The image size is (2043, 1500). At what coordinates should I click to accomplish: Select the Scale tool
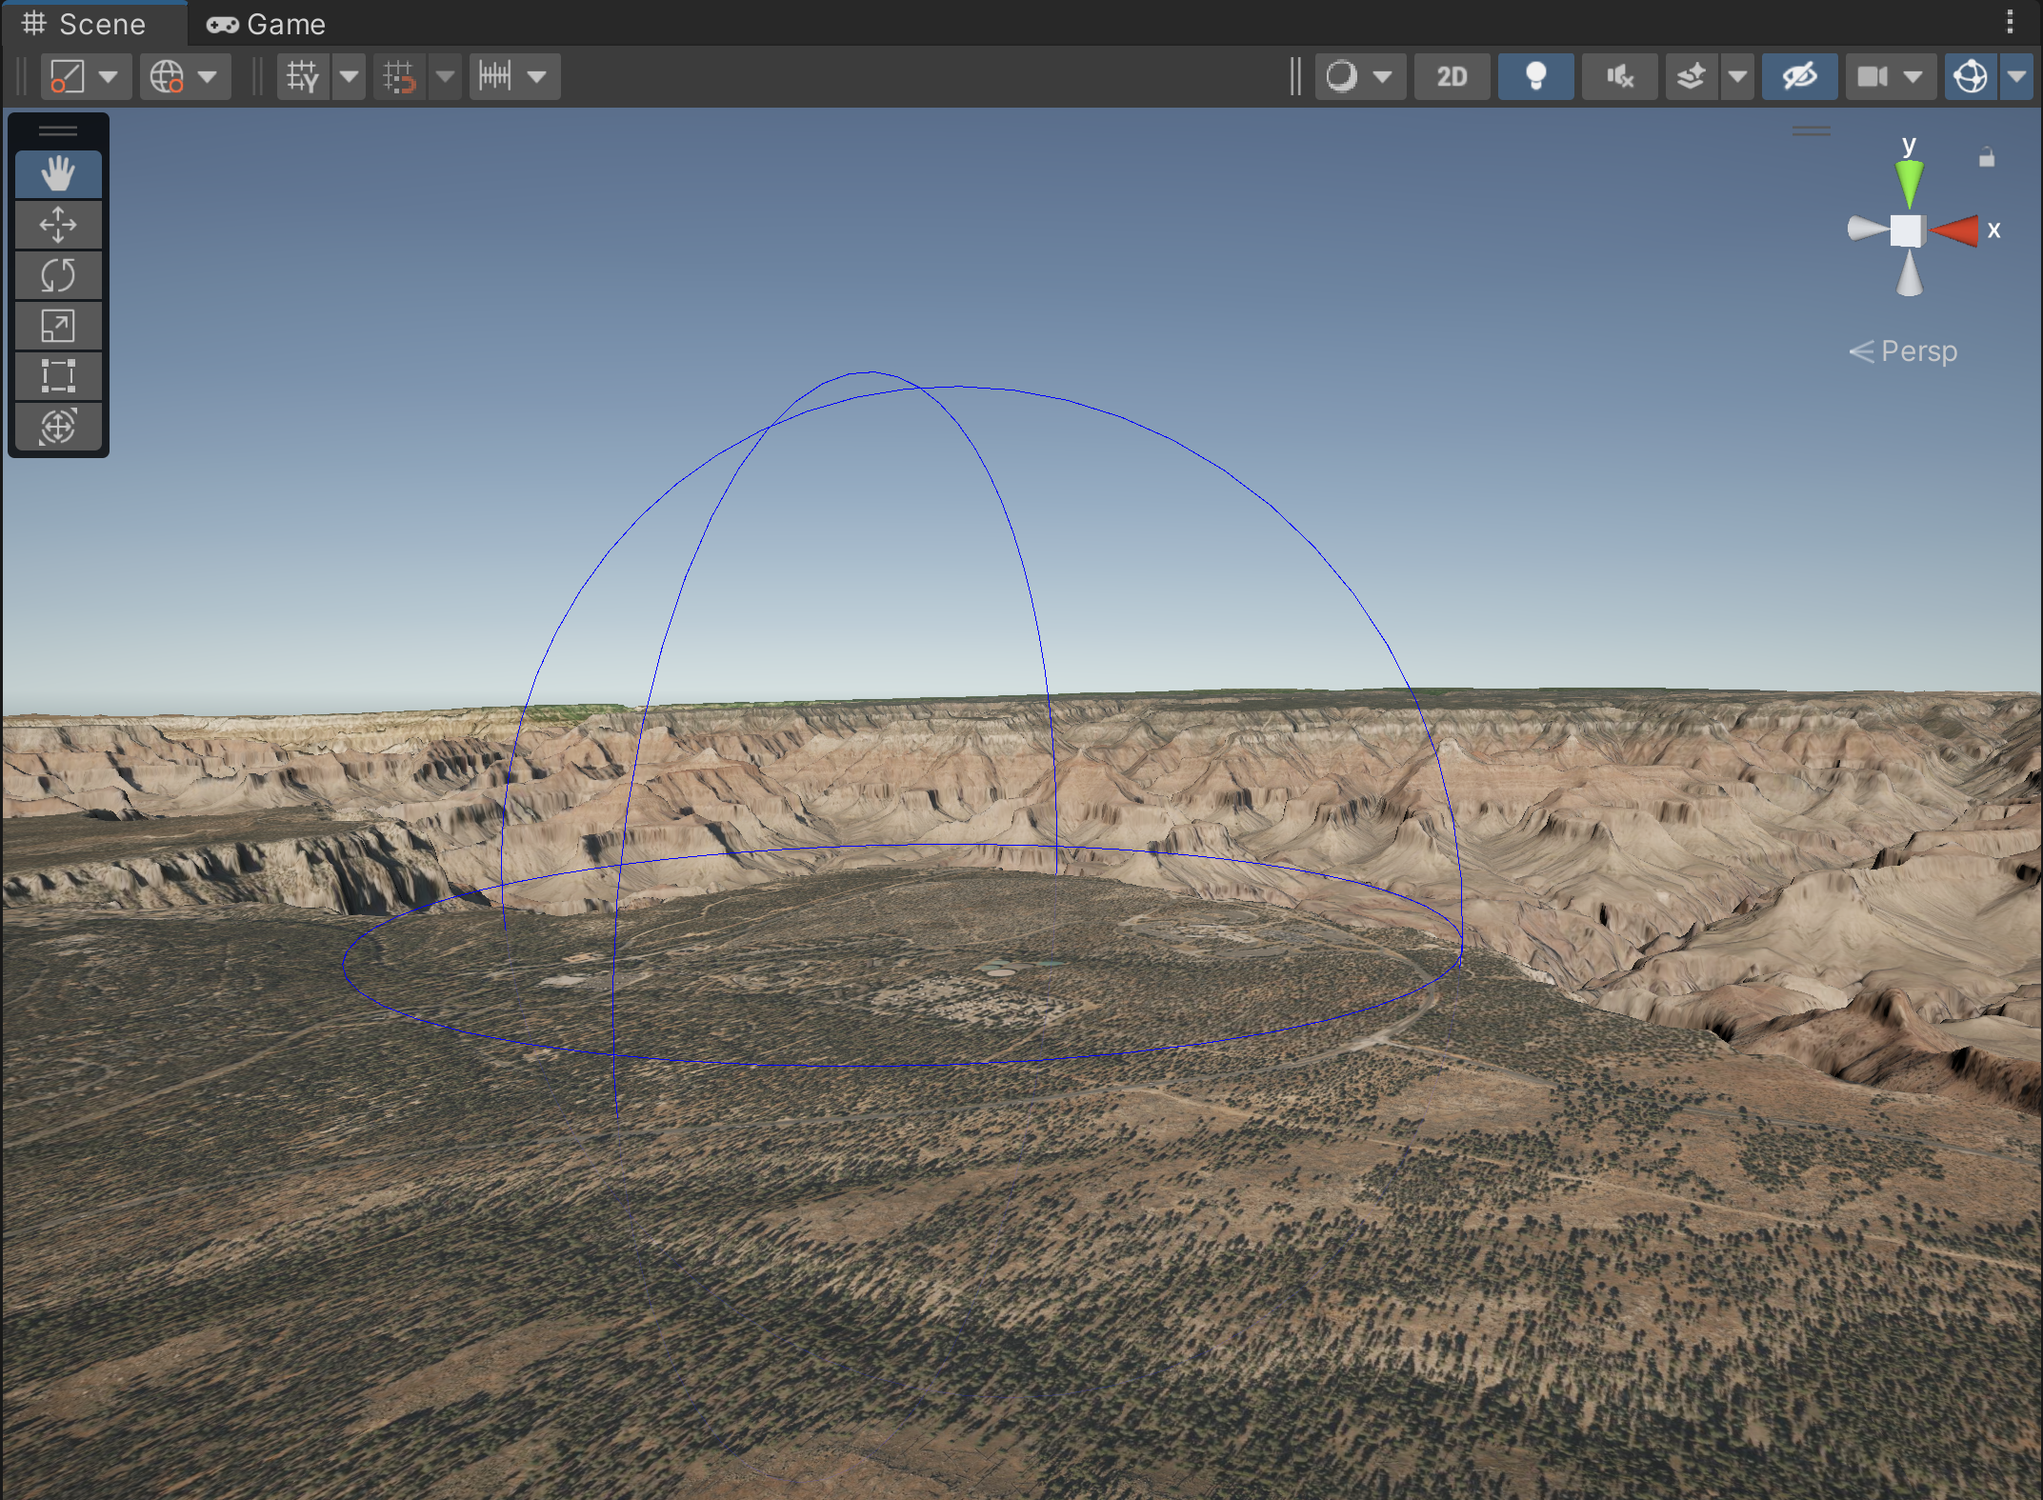(57, 326)
